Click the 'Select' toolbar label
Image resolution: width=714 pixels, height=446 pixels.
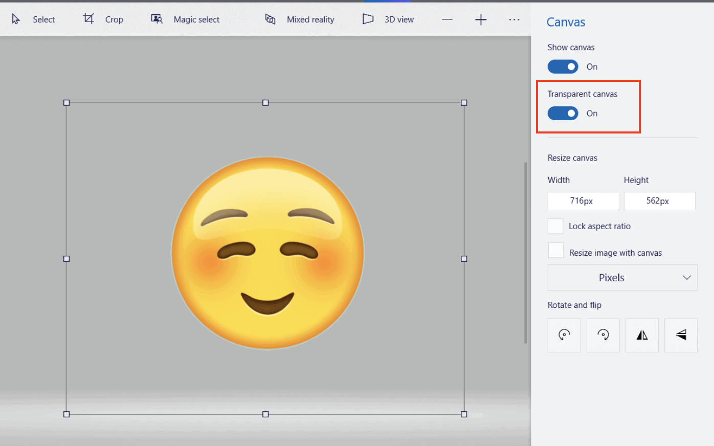(x=44, y=19)
